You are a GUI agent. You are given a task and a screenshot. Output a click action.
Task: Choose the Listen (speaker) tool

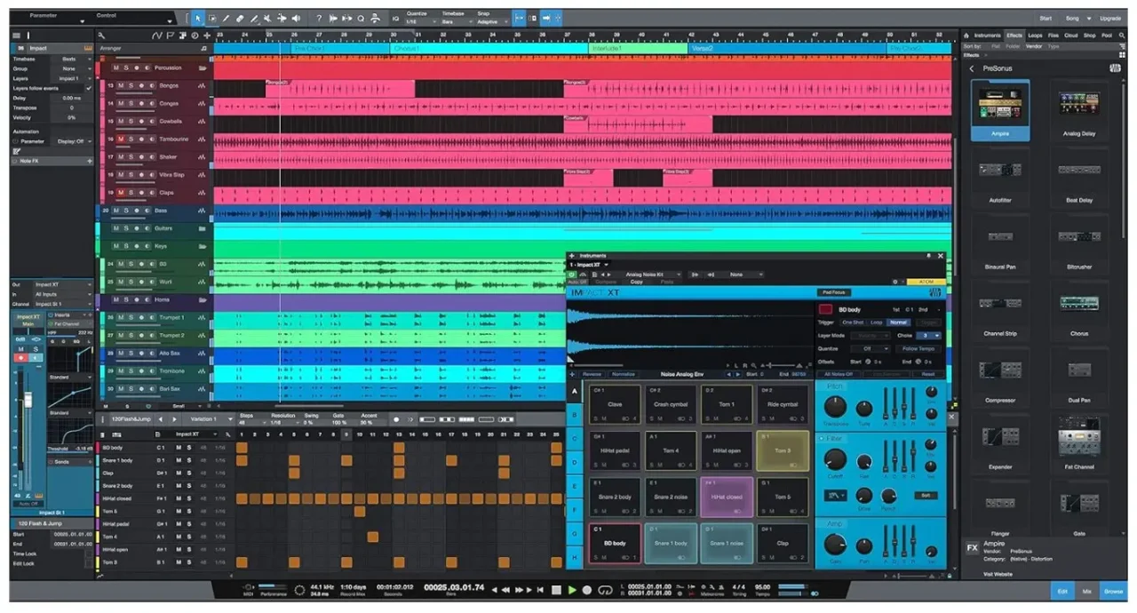pyautogui.click(x=296, y=18)
